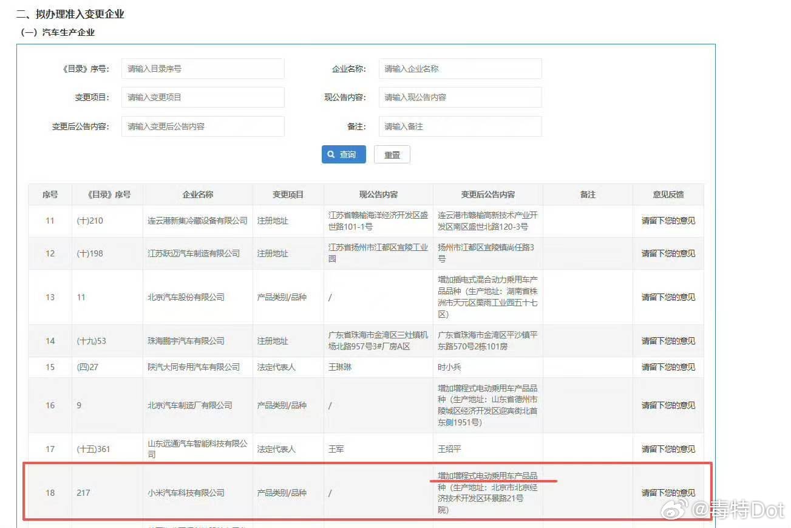Screen dimensions: 791x528
Task: Click the 重置 reset button
Action: [392, 154]
